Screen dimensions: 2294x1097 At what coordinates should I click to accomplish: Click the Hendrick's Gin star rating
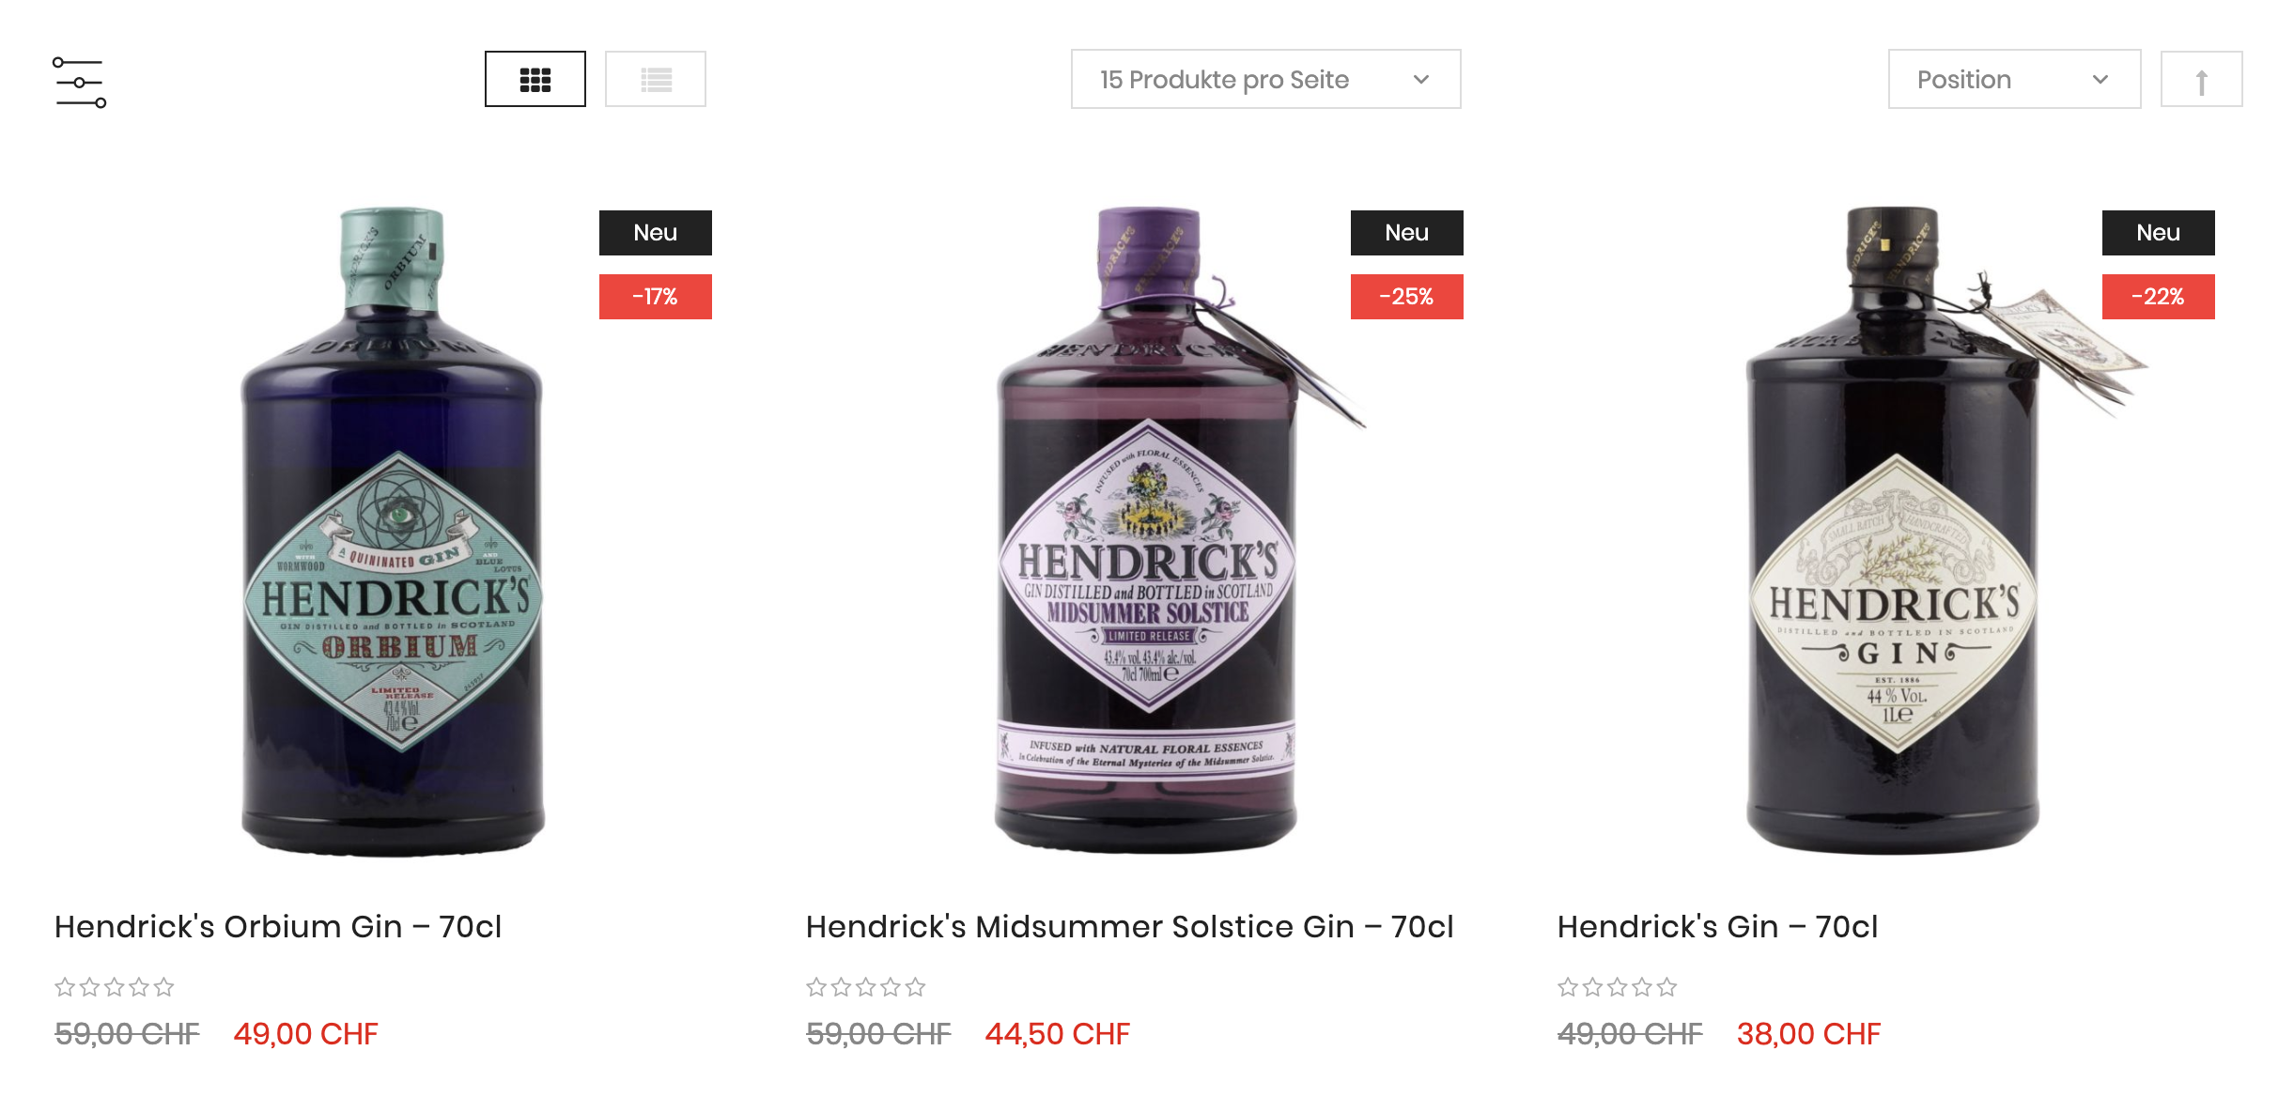point(1618,987)
